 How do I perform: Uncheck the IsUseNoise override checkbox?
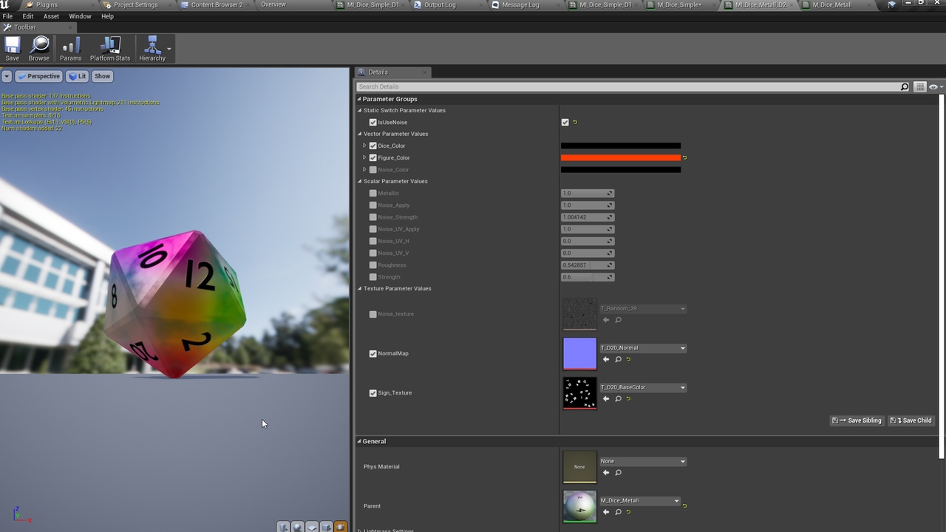pos(373,123)
